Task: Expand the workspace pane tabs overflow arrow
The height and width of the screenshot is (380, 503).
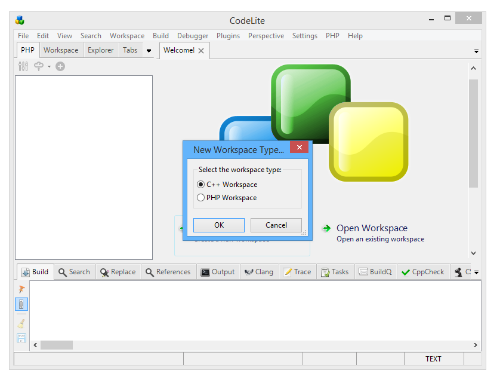Action: (149, 51)
